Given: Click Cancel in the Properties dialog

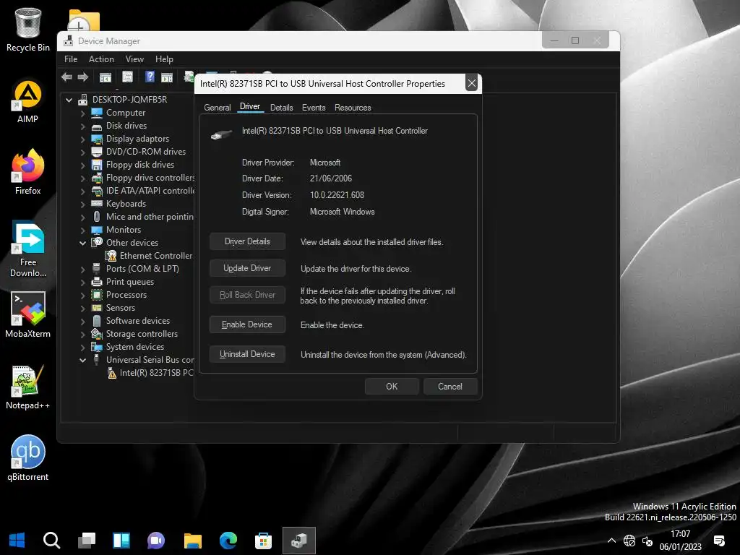Looking at the screenshot, I should click(450, 387).
